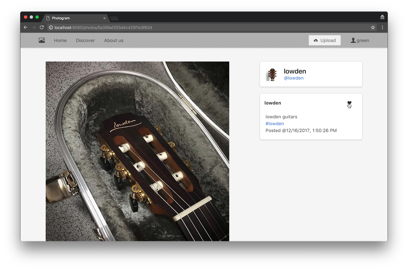408x270 pixels.
Task: Click the browser forward arrow
Action: pyautogui.click(x=34, y=27)
